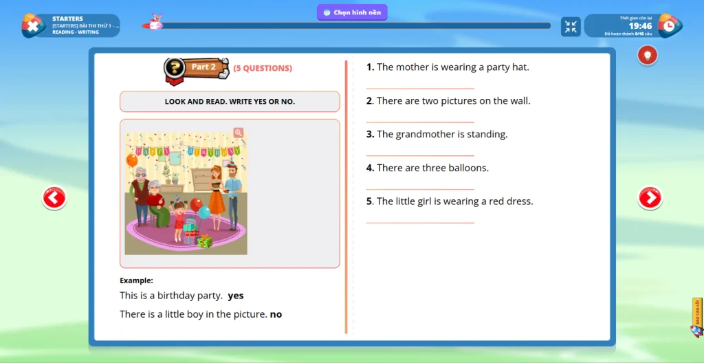The image size is (704, 363).
Task: Click the answer line for question 5
Action: click(420, 219)
